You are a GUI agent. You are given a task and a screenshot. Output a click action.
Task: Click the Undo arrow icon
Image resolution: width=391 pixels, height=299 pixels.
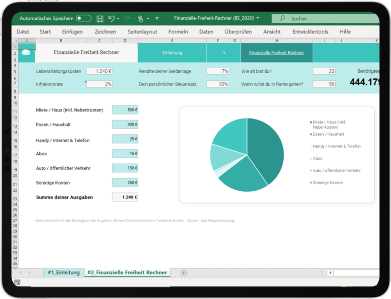click(111, 18)
